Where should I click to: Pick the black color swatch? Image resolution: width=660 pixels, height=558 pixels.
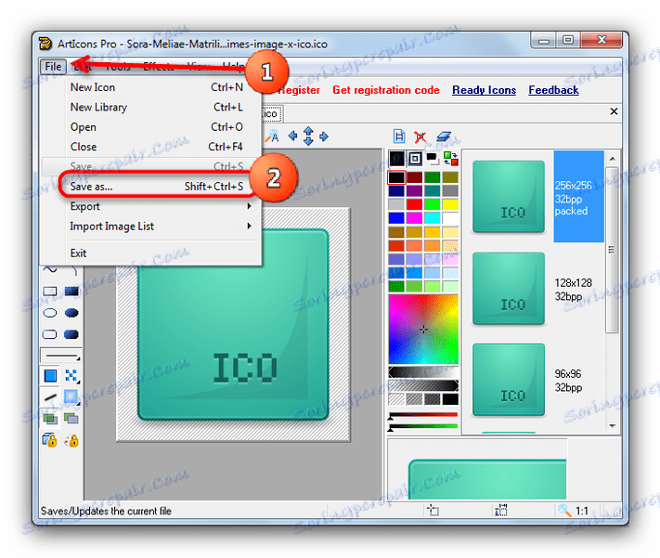pyautogui.click(x=396, y=177)
